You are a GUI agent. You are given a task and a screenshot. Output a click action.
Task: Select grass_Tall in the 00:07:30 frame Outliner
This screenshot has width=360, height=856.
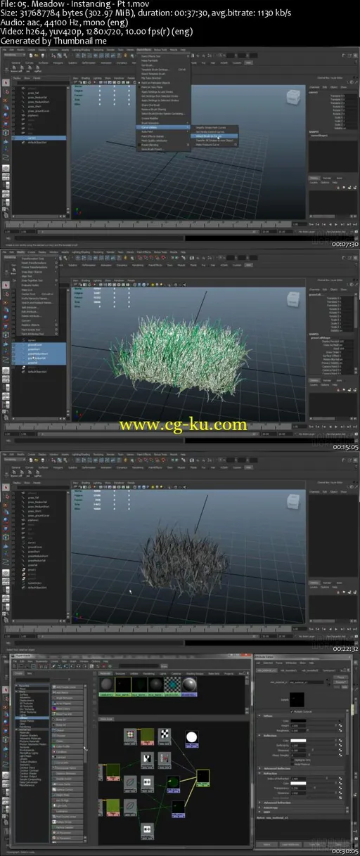pos(33,93)
